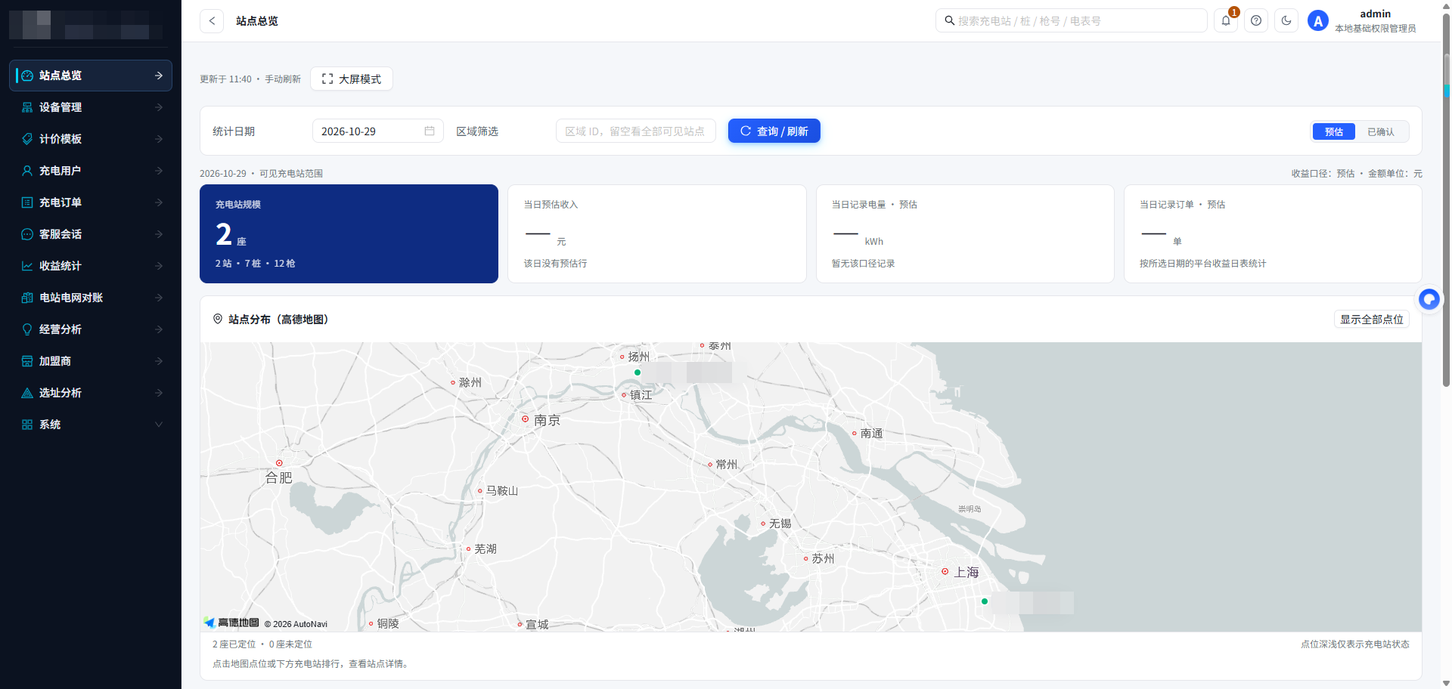Focus the 区域 ID filter input
Viewport: 1452px width, 689px height.
tap(636, 131)
